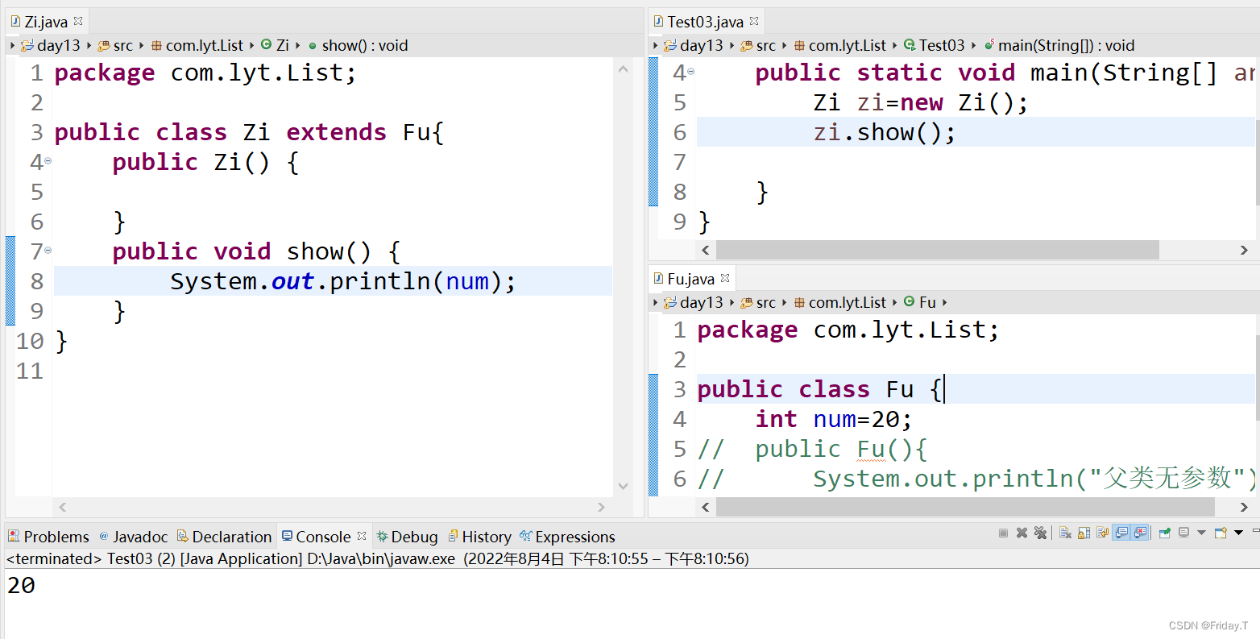Click Clear Console icon
Screen dimensions: 1260x639
[1065, 533]
